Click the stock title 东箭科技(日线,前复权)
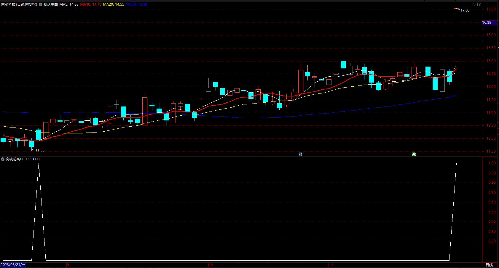The width and height of the screenshot is (499, 268). pos(19,4)
